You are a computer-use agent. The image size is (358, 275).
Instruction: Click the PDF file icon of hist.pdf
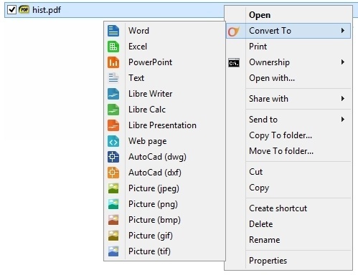click(x=24, y=9)
